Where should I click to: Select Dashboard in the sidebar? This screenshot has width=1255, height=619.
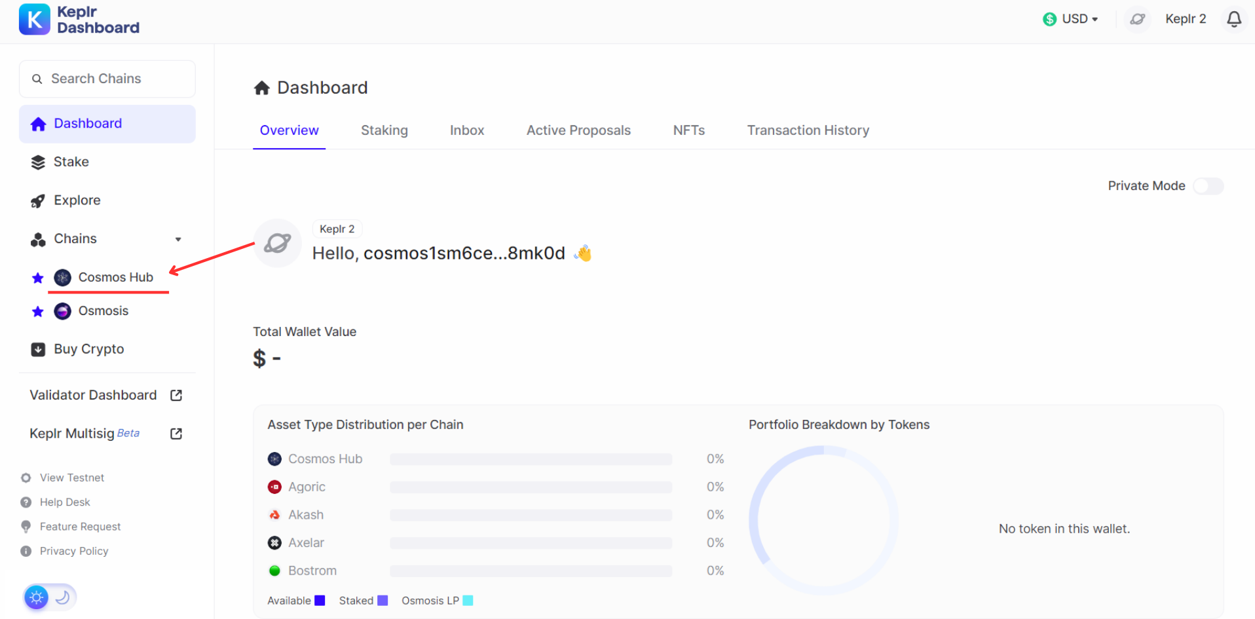[x=107, y=124]
